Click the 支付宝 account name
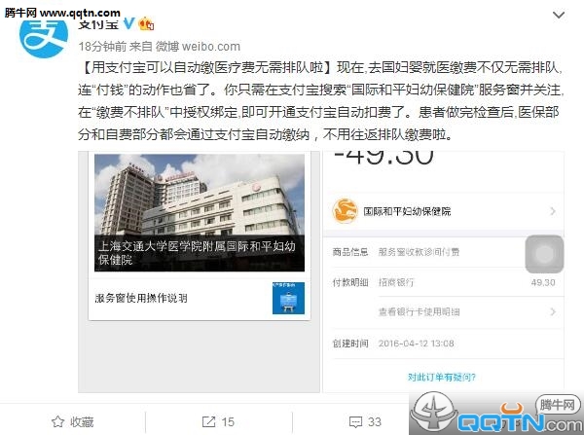 tap(98, 24)
